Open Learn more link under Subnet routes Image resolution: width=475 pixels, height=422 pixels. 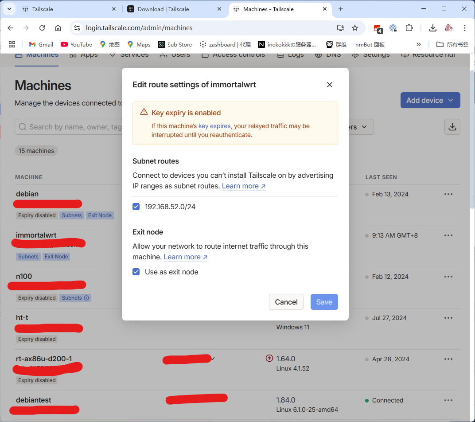pos(243,186)
